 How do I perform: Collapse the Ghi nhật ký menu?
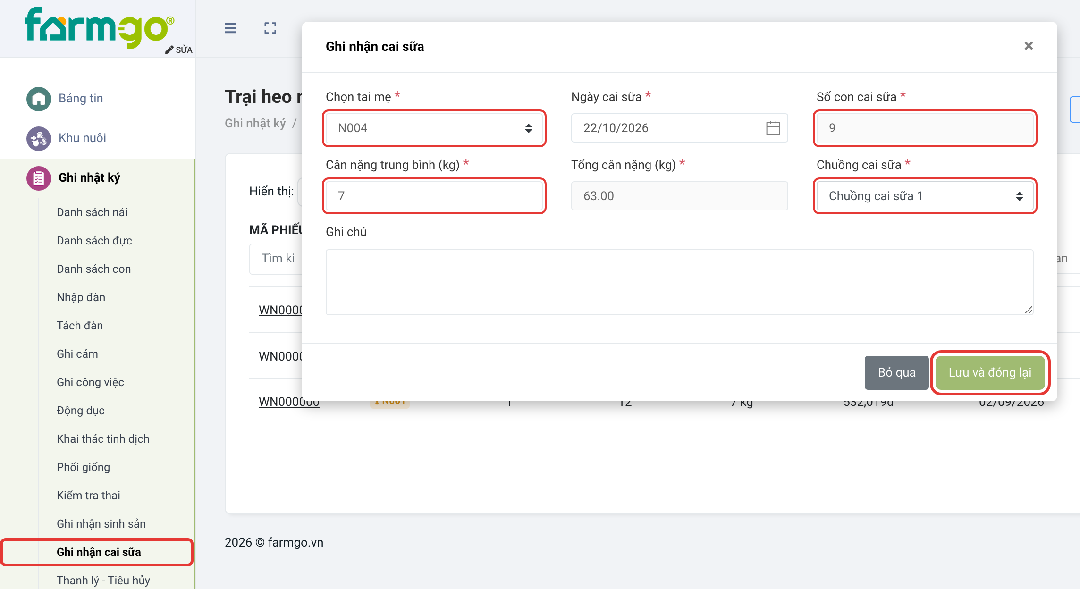point(89,177)
